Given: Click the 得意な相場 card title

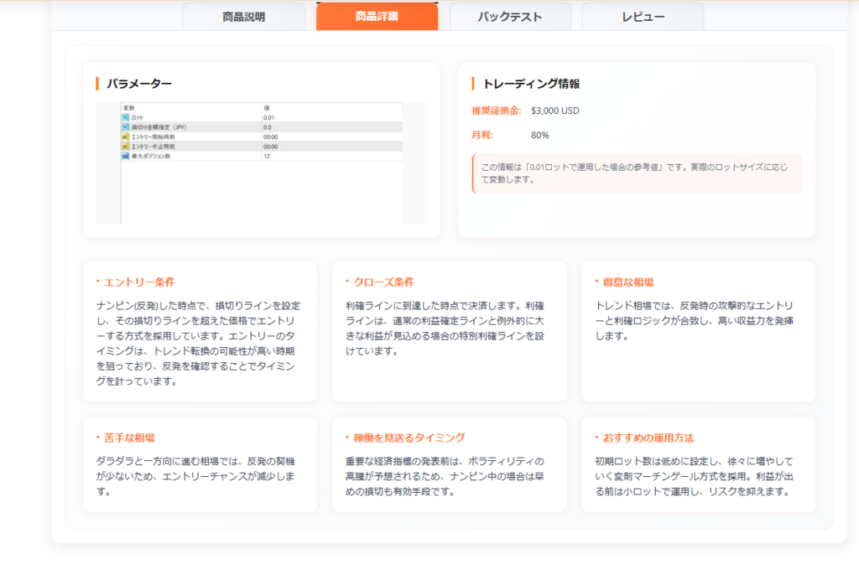Looking at the screenshot, I should coord(624,282).
